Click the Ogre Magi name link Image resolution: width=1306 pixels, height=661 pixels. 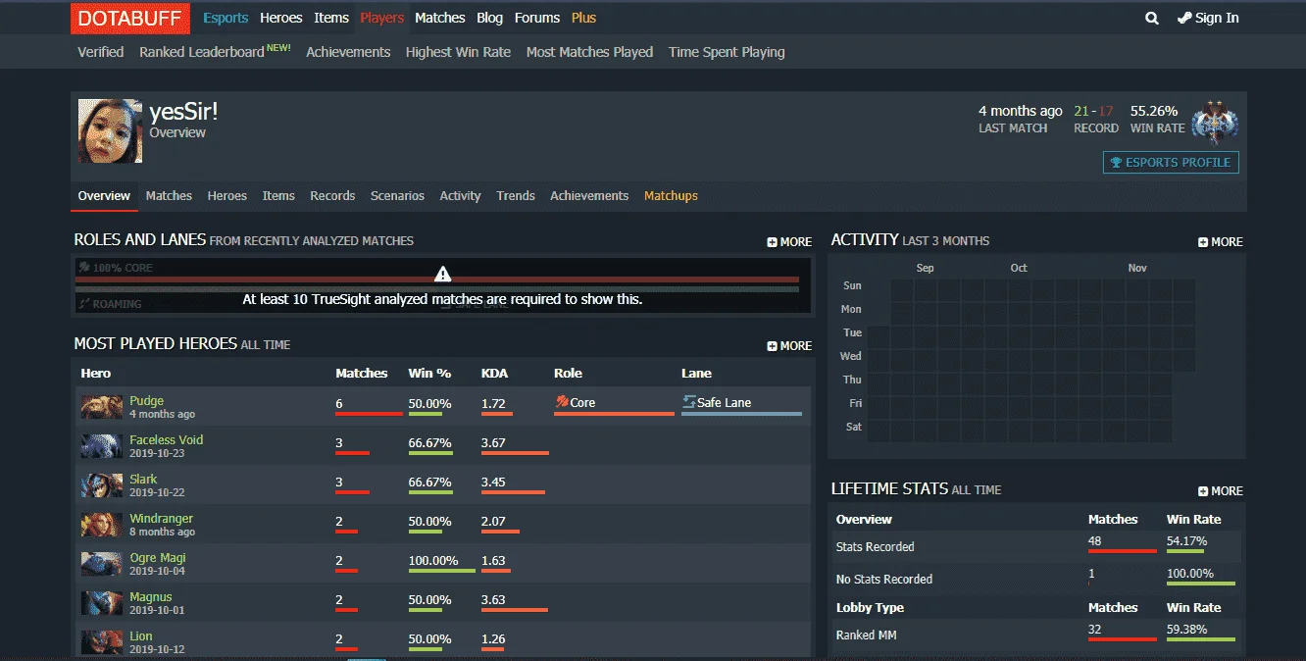click(158, 557)
